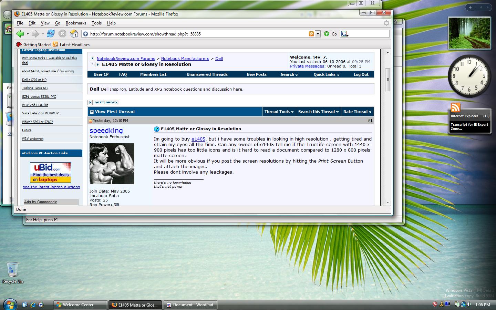Screen dimensions: 496x310
Task: Click see the latest laptop auctions link
Action: coord(51,187)
